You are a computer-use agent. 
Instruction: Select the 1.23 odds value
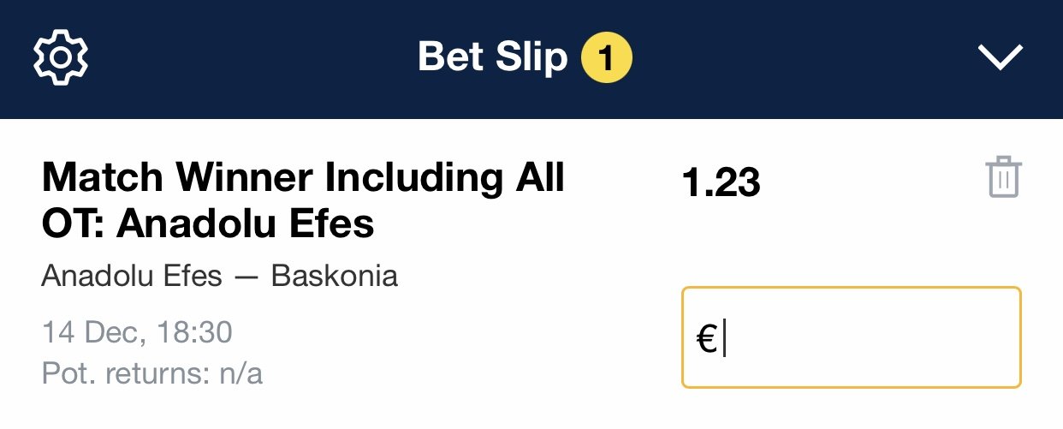tap(721, 183)
